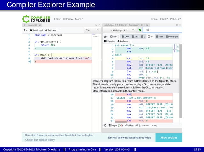Close the x86-64 gcc 8.2 compiler tab
Screen dimensions: 204x152
[x=147, y=25]
